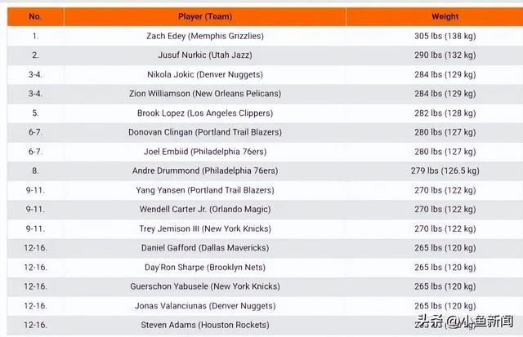Click Nikola Jokic (Denver Nuggets) entry
This screenshot has height=337, width=523.
pyautogui.click(x=204, y=74)
